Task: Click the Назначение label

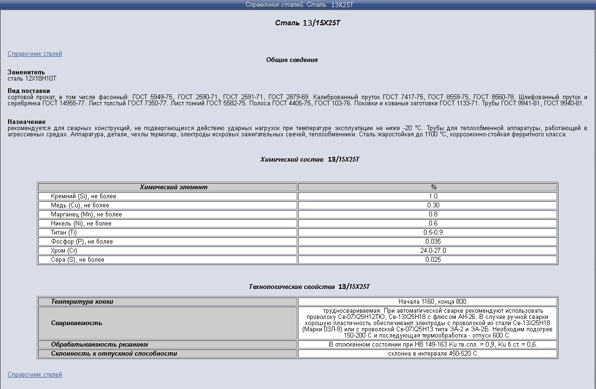Action: point(27,122)
